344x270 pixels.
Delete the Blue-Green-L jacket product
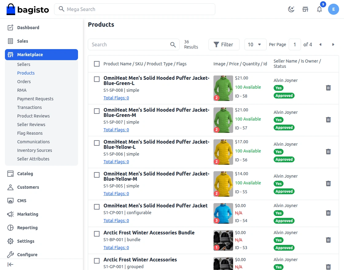coord(328,88)
